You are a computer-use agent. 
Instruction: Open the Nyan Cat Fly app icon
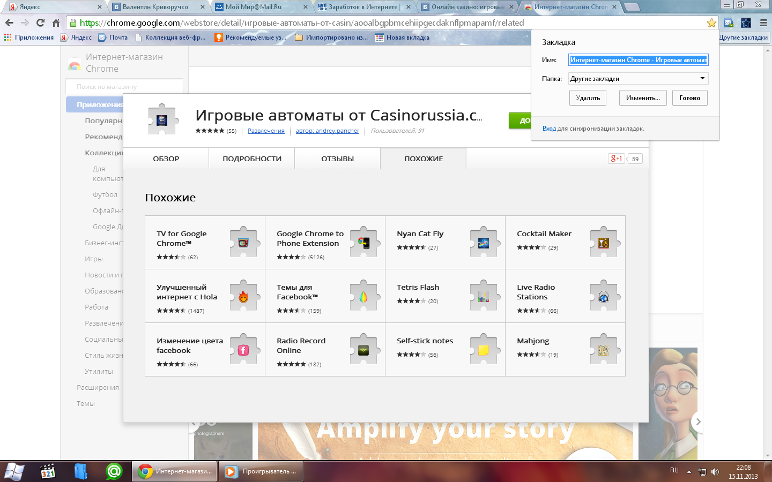[x=484, y=242]
